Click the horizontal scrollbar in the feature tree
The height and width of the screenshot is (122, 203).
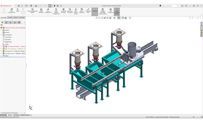[x=10, y=113]
